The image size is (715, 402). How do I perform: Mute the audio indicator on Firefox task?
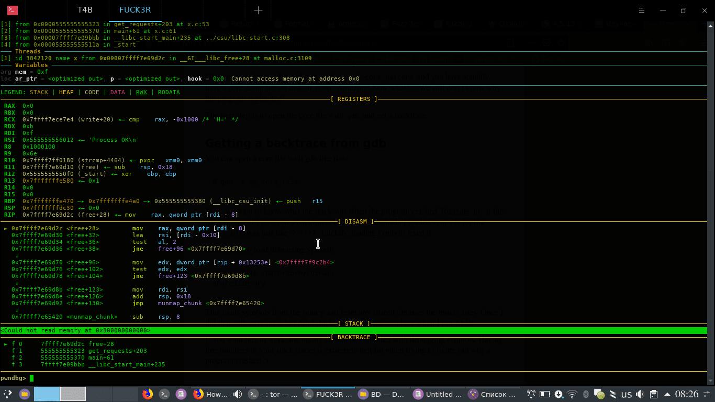point(238,394)
